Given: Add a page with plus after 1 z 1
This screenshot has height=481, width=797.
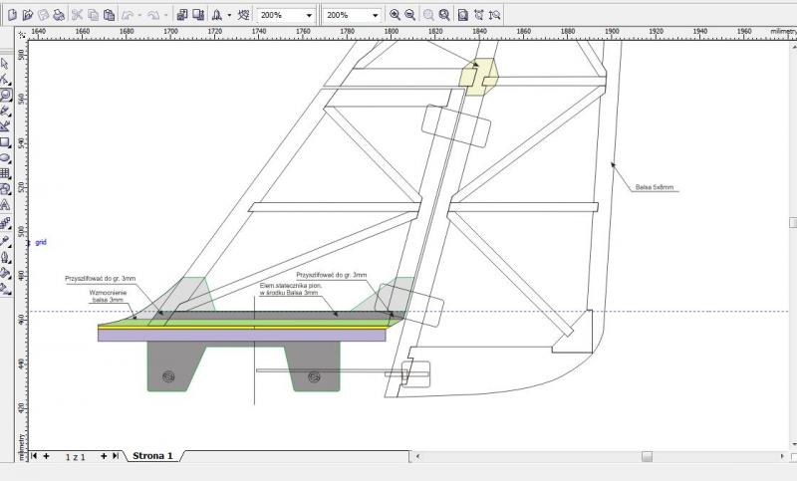Looking at the screenshot, I should click(x=103, y=456).
